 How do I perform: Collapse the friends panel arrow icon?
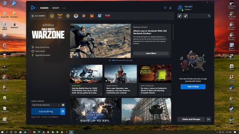click(x=208, y=119)
